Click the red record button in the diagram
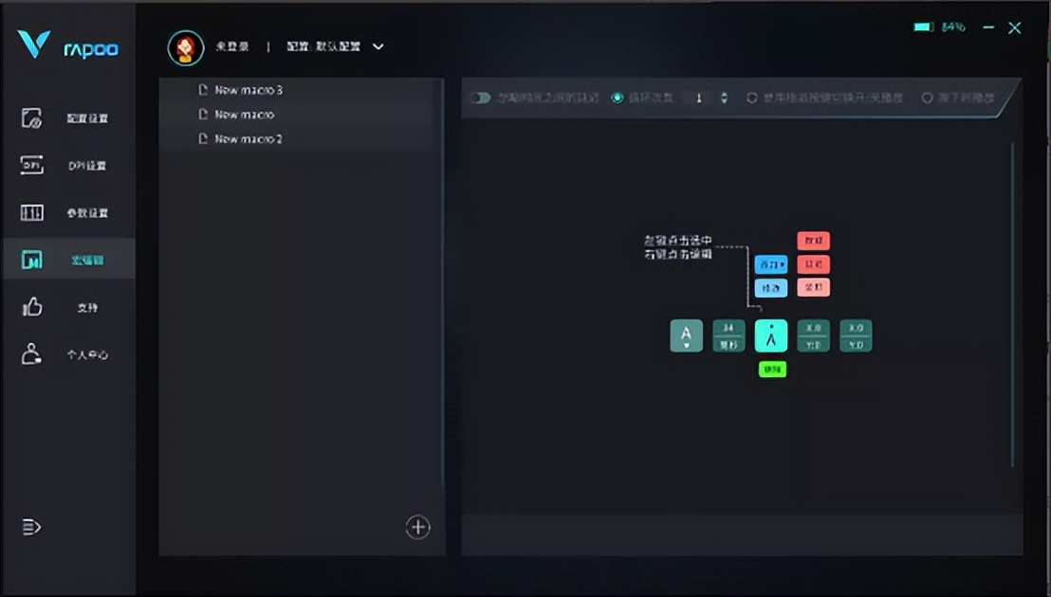Viewport: 1051px width, 597px height. click(x=813, y=241)
